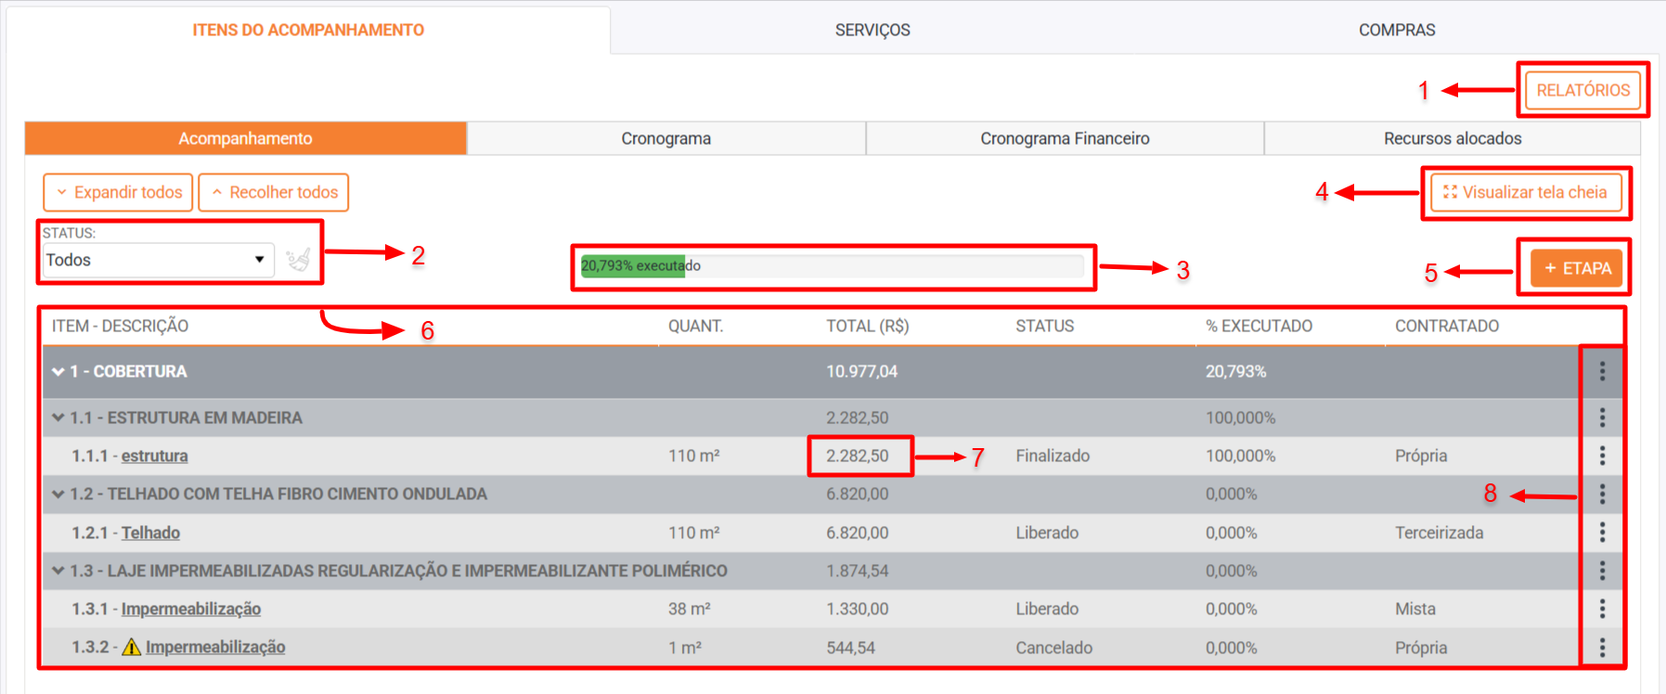Open the Telhado item link
The width and height of the screenshot is (1666, 694).
click(x=150, y=533)
